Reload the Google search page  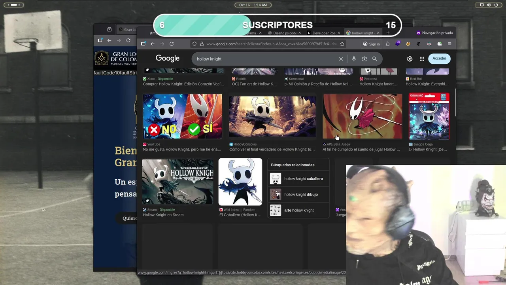click(172, 44)
